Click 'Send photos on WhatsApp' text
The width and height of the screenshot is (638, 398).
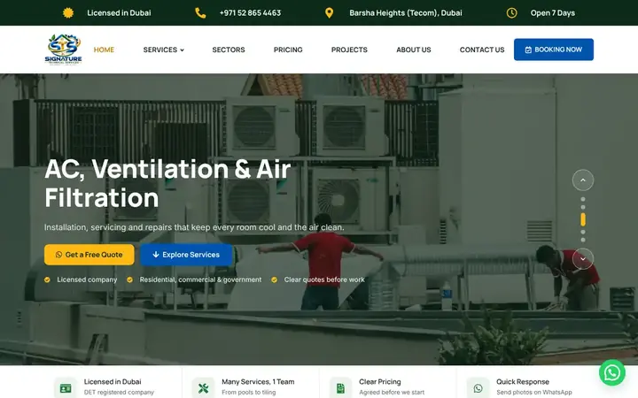533,393
